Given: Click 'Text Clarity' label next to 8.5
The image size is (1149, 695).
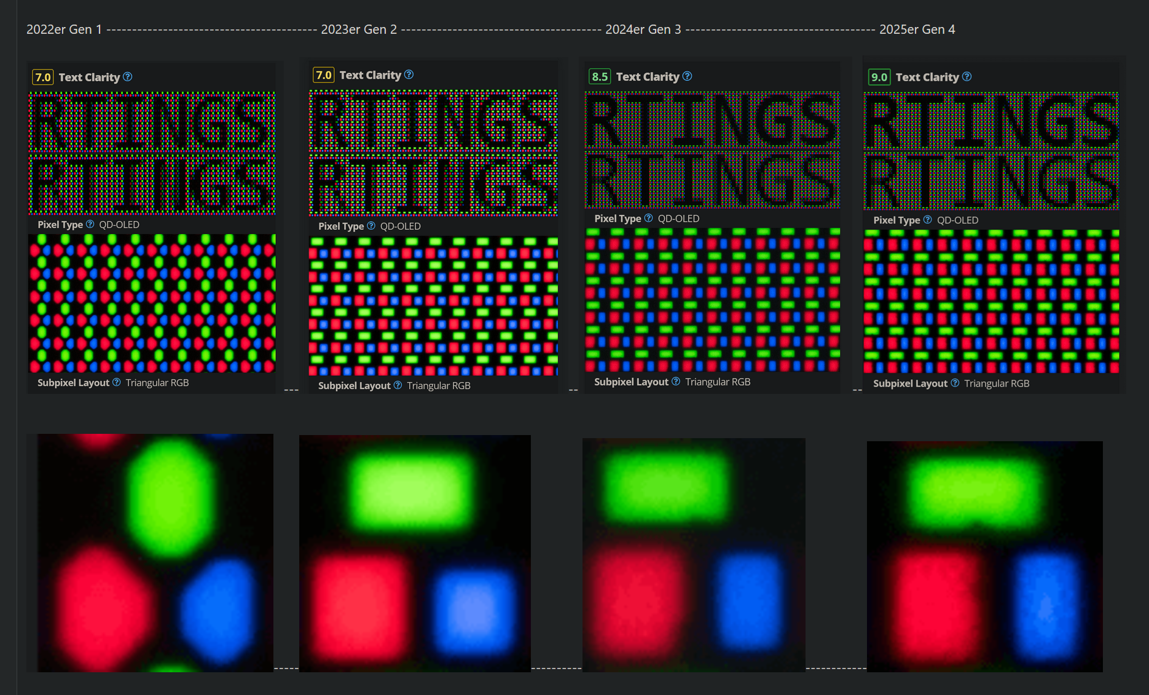Looking at the screenshot, I should [x=648, y=77].
